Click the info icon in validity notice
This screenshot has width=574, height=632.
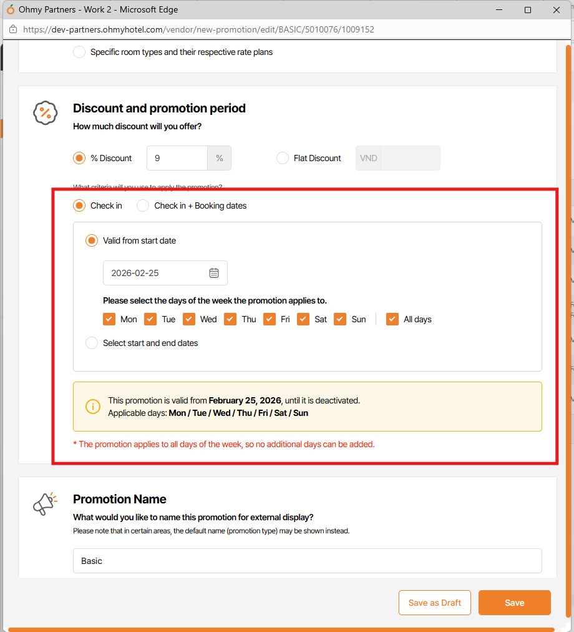click(92, 407)
